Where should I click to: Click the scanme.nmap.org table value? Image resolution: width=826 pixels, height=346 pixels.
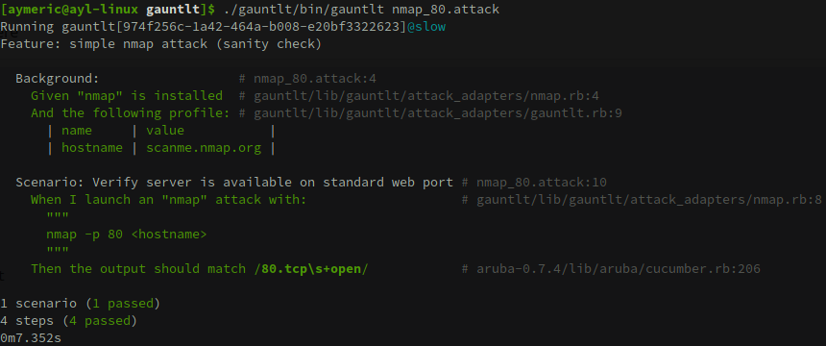coord(204,148)
